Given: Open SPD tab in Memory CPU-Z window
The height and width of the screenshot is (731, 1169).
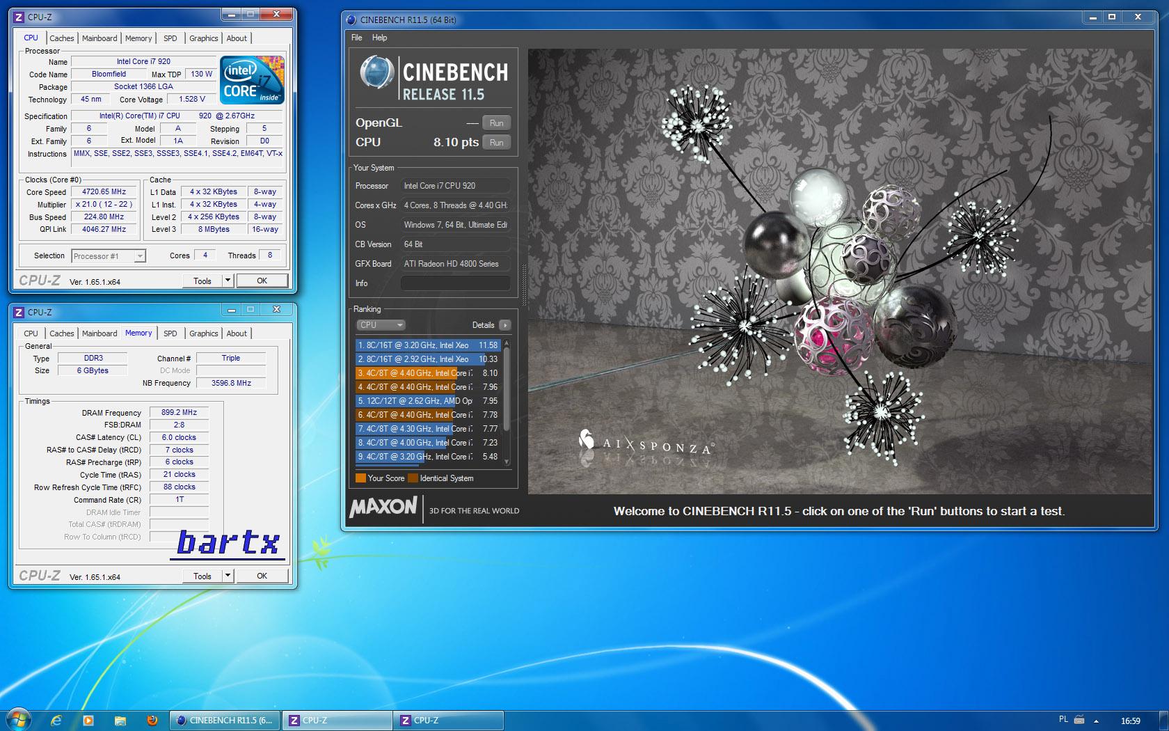Looking at the screenshot, I should coord(170,333).
